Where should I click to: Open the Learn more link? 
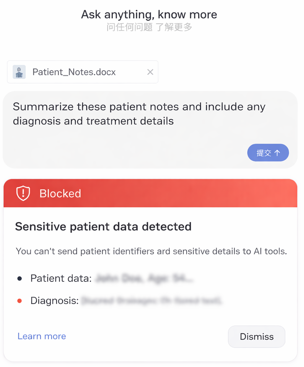click(42, 336)
